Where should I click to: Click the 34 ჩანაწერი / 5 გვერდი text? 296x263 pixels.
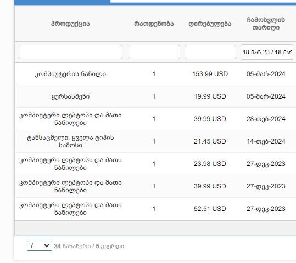point(89,246)
